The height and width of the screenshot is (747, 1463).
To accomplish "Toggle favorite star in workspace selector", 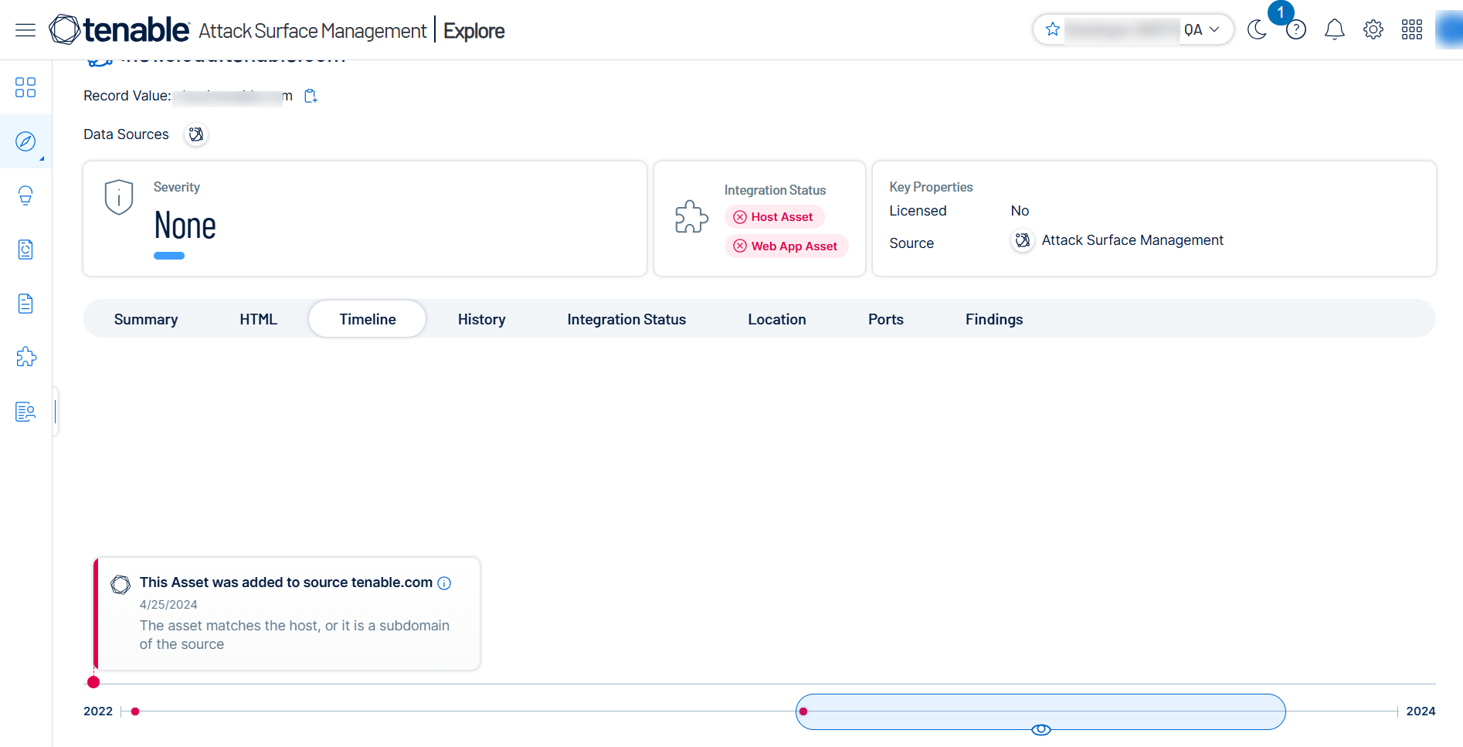I will tap(1052, 29).
